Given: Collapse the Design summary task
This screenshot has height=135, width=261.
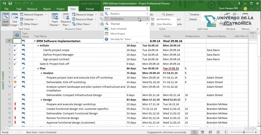Looking at the screenshot, I should click(x=41, y=100).
